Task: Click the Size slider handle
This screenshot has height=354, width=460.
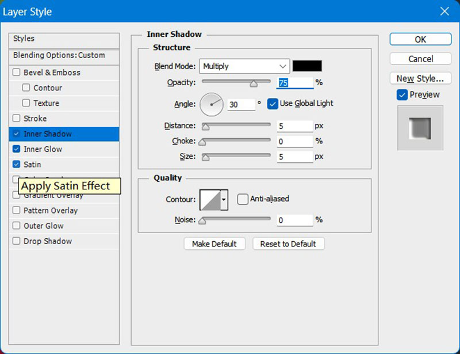Action: tap(206, 158)
